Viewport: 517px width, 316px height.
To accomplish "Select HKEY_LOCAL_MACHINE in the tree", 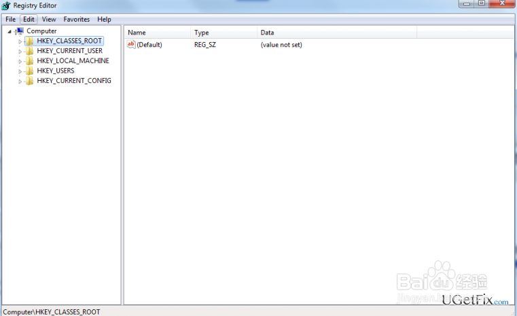I will [x=73, y=60].
